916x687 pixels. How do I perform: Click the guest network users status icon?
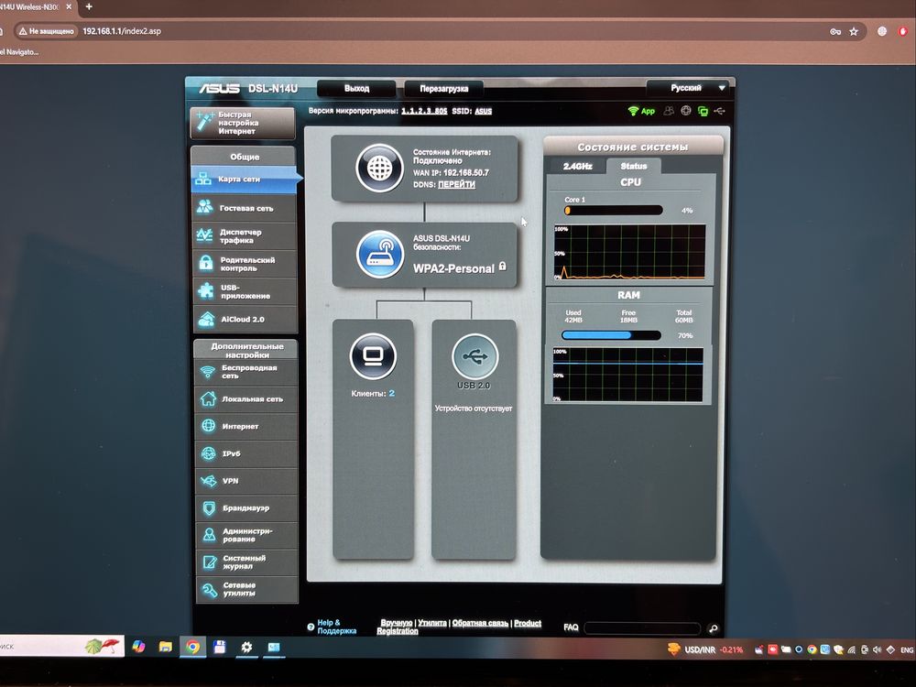click(669, 111)
